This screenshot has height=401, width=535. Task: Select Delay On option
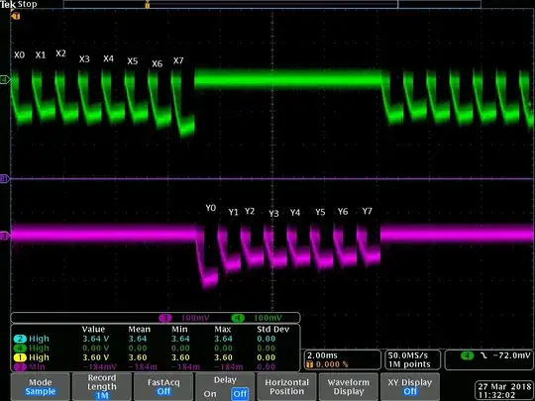coord(210,394)
